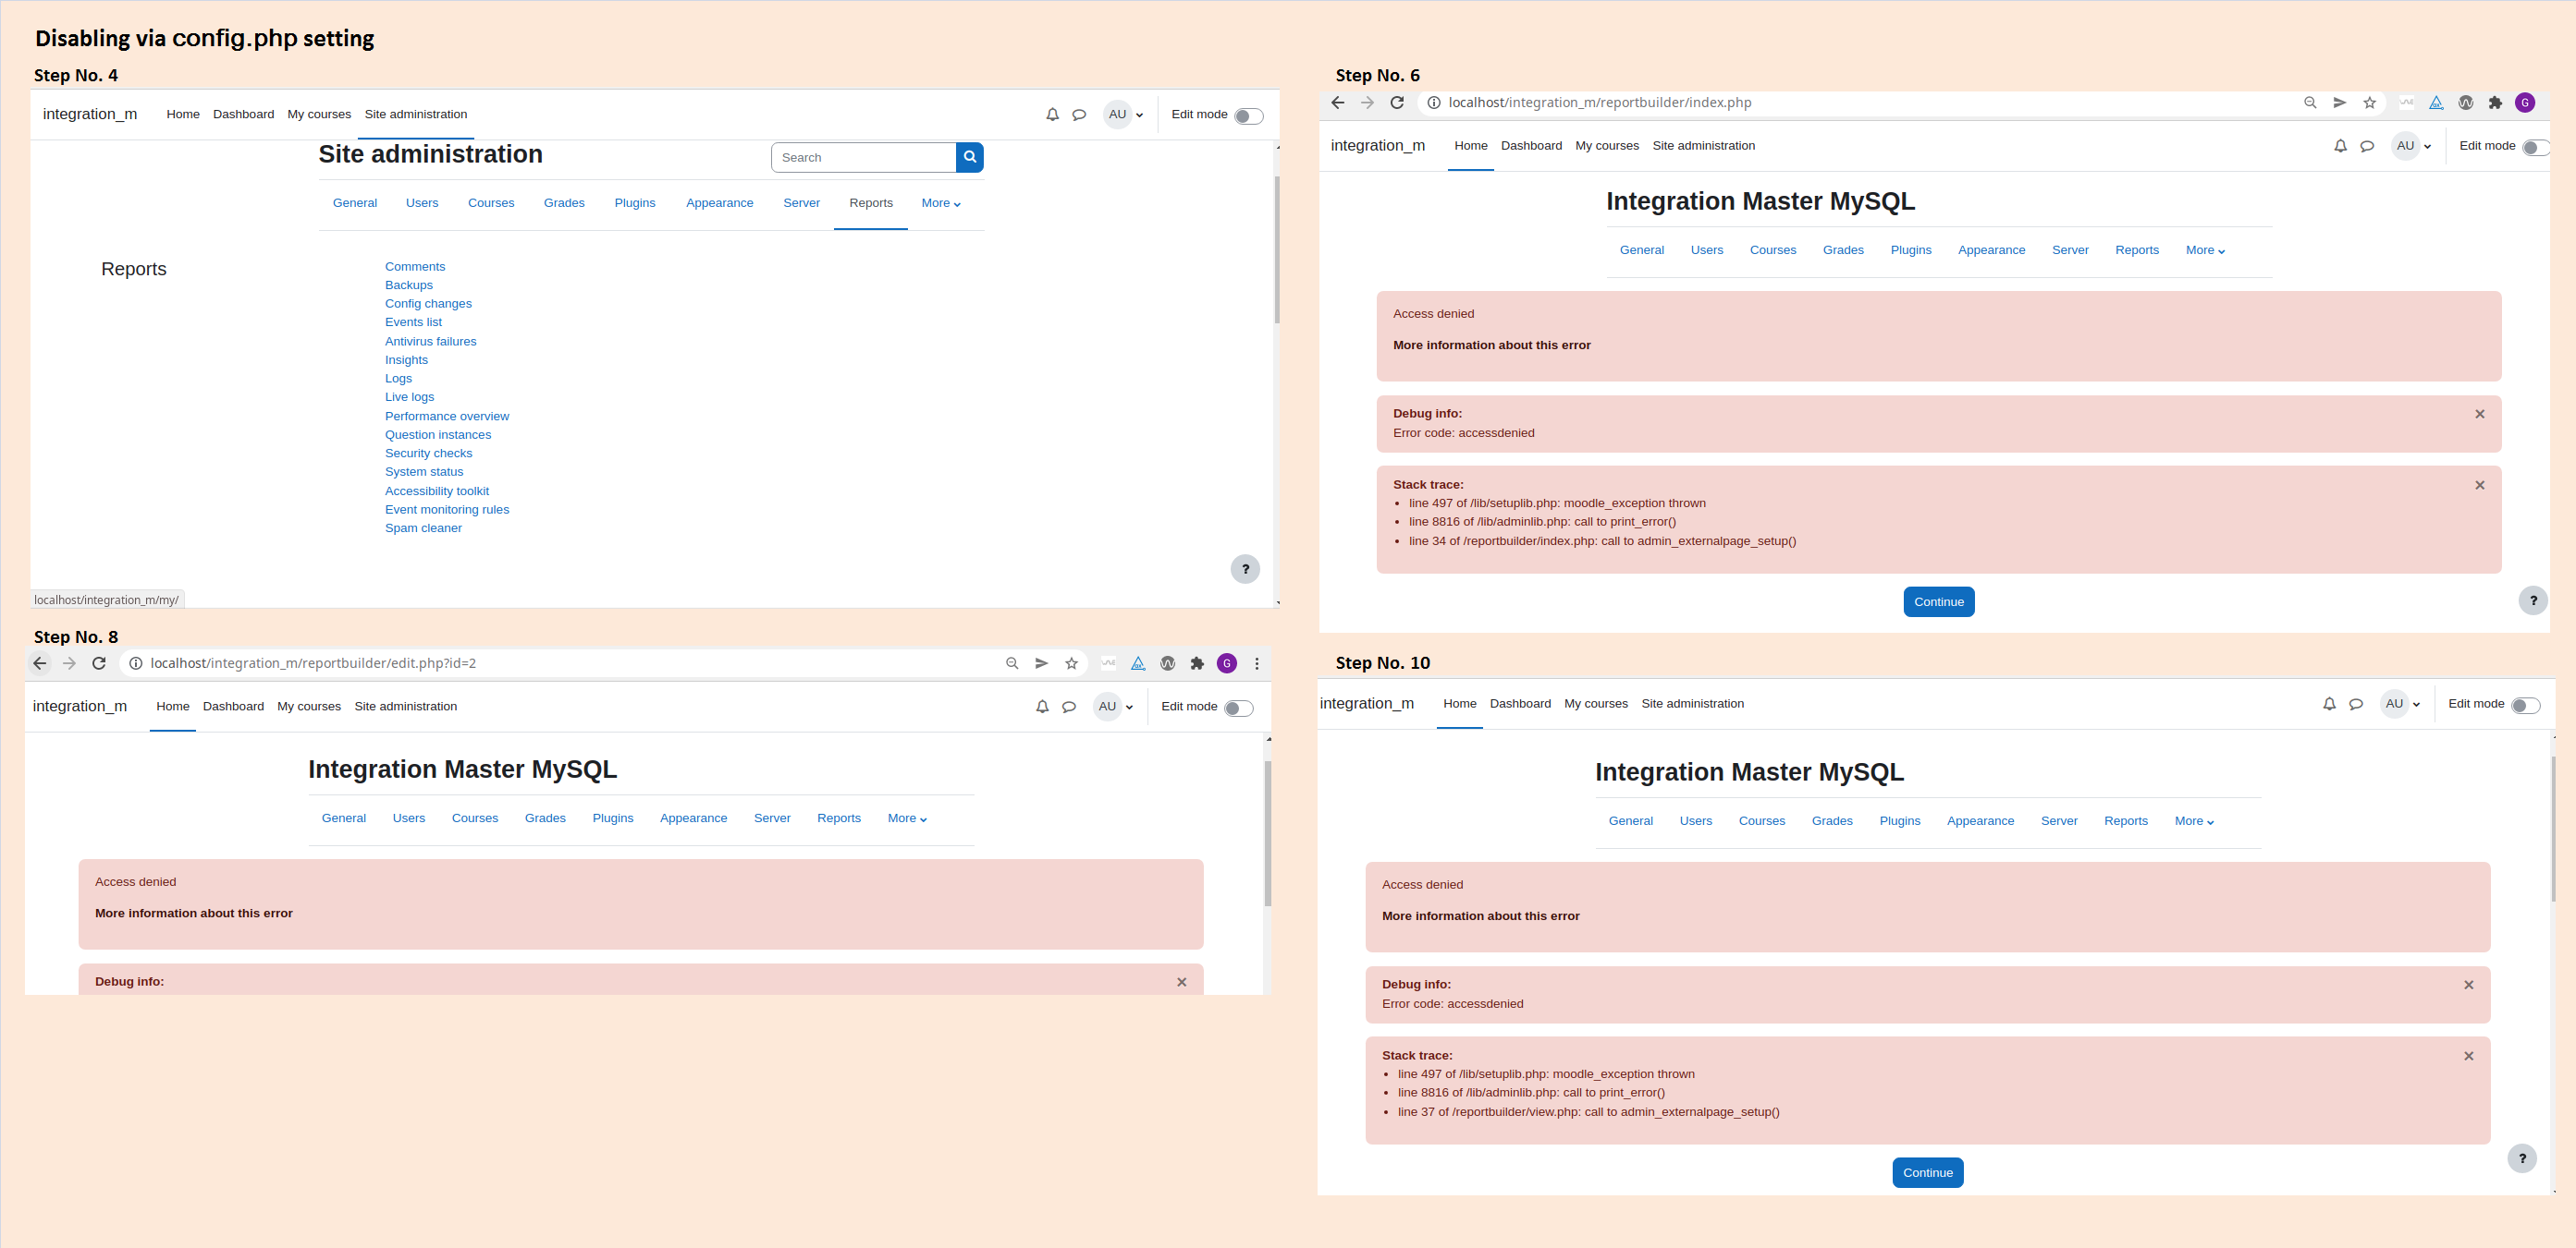This screenshot has height=1248, width=2576.
Task: Click the vertical scrollbar in Step 4 panel
Action: tap(1277, 249)
